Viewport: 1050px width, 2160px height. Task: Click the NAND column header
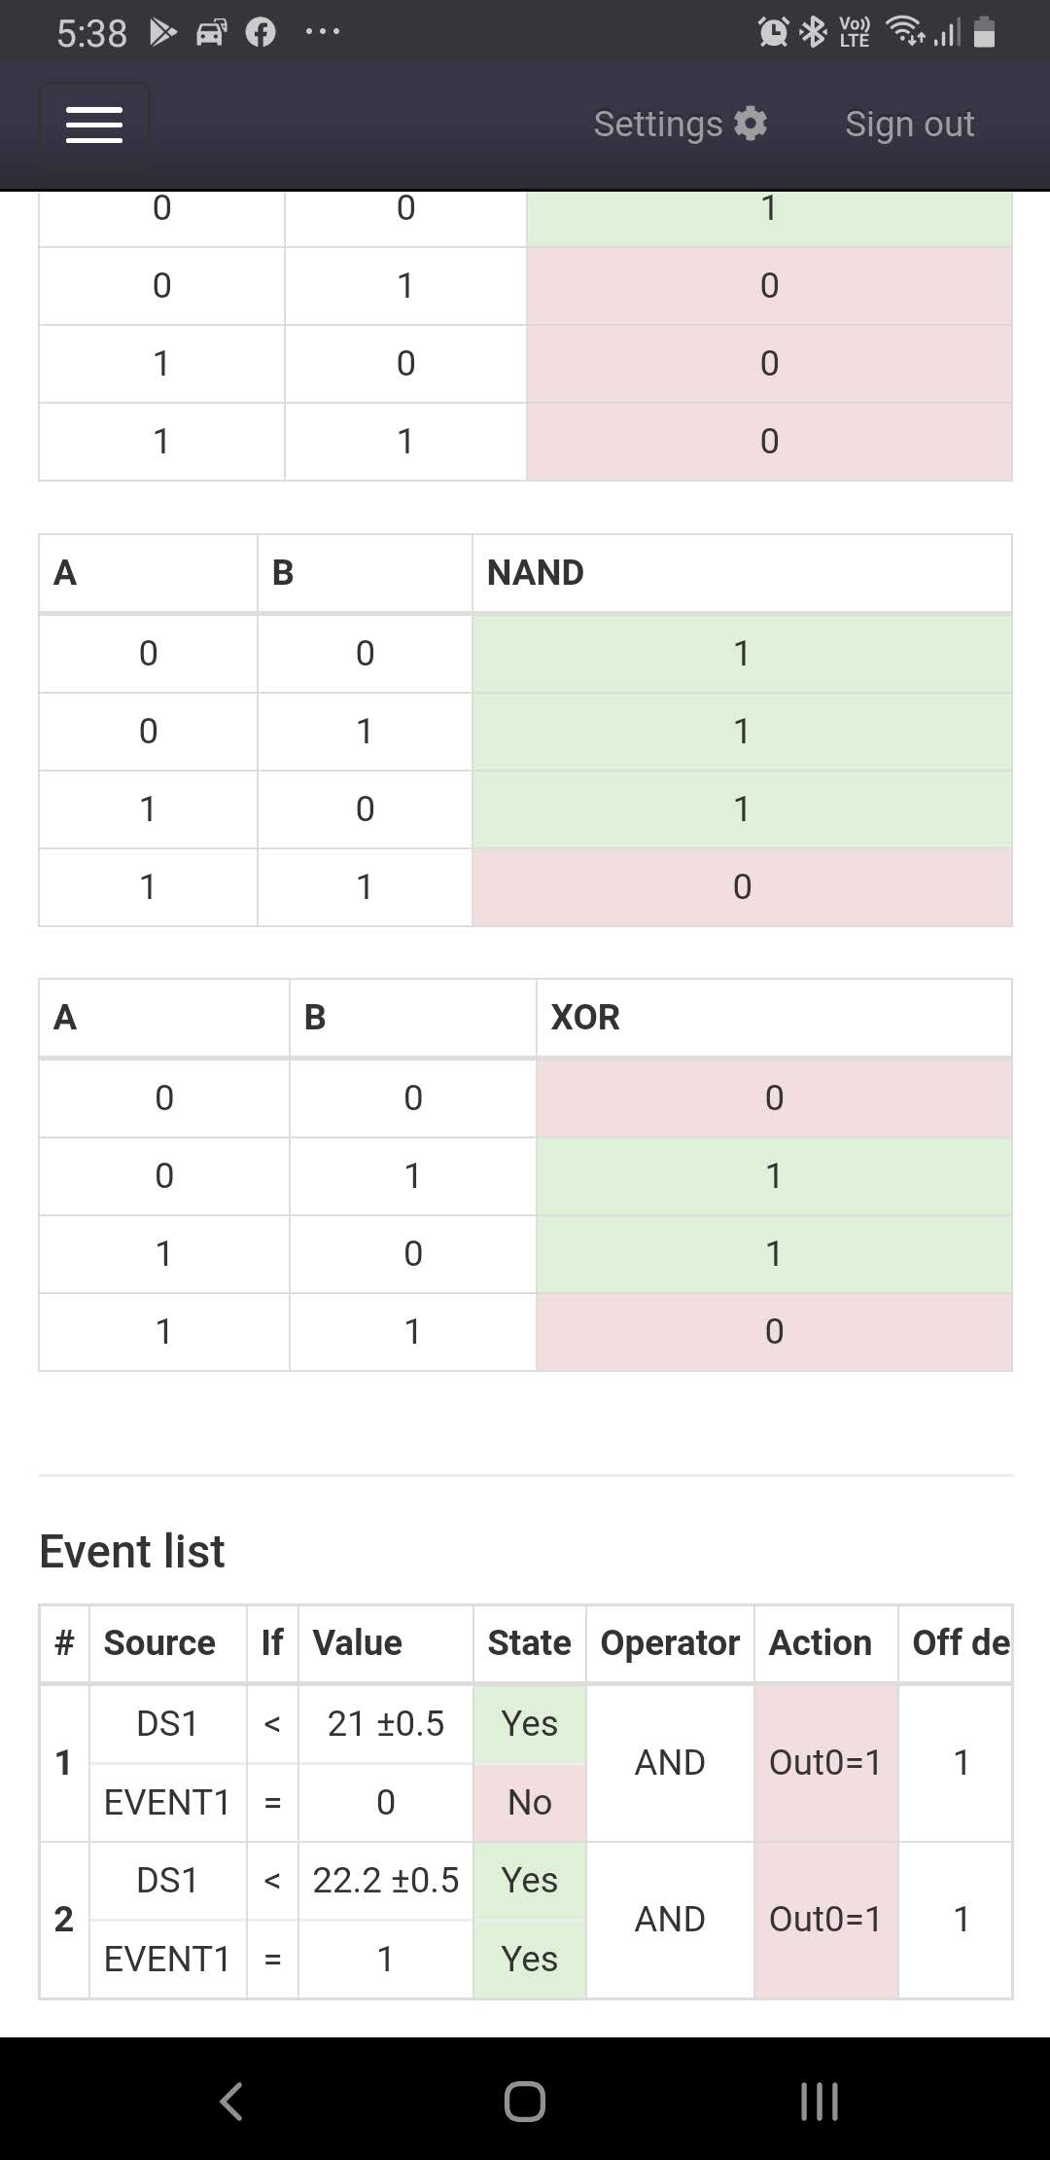(x=536, y=573)
